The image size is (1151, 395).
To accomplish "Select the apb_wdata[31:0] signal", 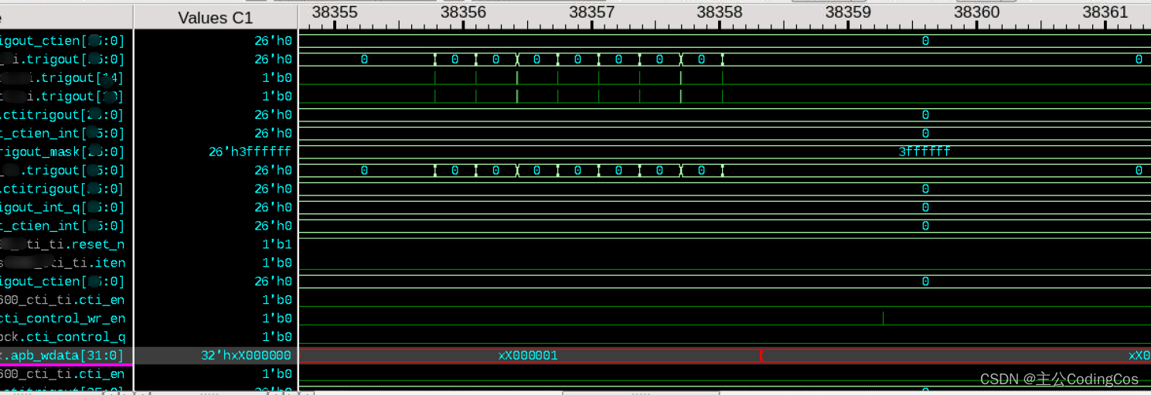I will (x=63, y=356).
